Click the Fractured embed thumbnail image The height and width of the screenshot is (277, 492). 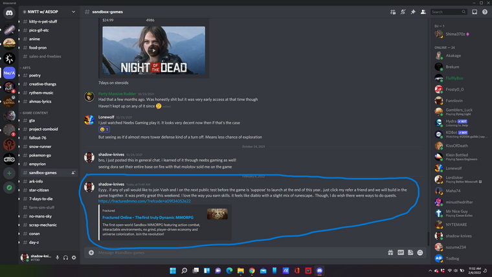tap(217, 214)
